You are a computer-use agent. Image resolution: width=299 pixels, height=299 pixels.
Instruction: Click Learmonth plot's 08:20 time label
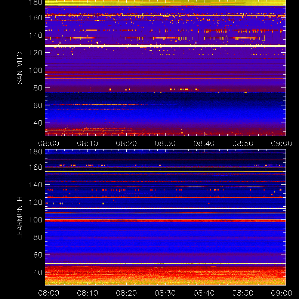pyautogui.click(x=126, y=293)
